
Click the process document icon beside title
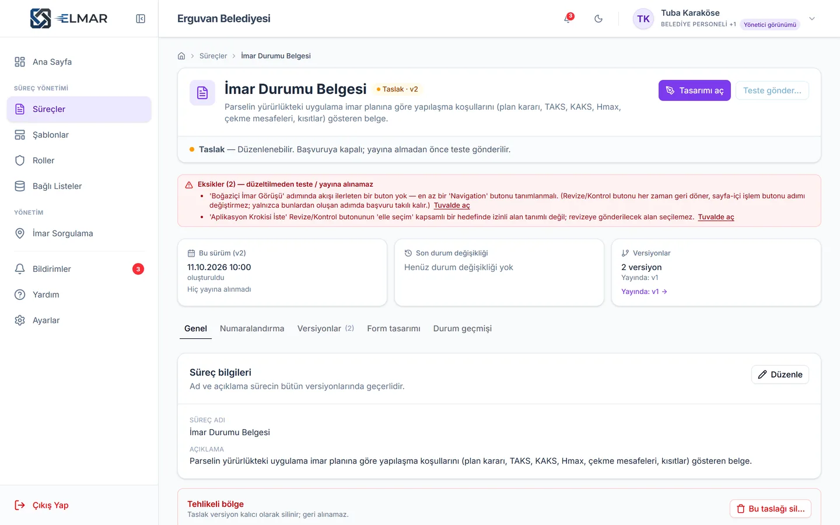click(x=202, y=93)
